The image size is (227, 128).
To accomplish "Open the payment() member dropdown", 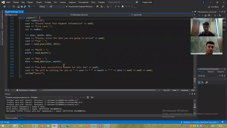I will tap(162, 15).
